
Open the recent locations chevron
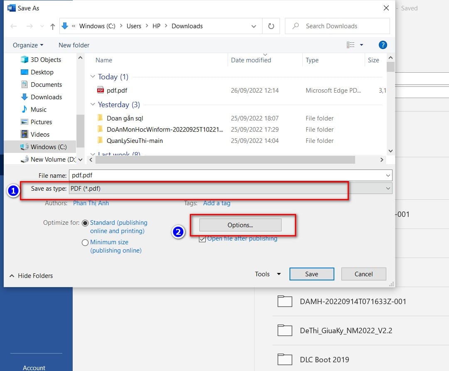42,26
